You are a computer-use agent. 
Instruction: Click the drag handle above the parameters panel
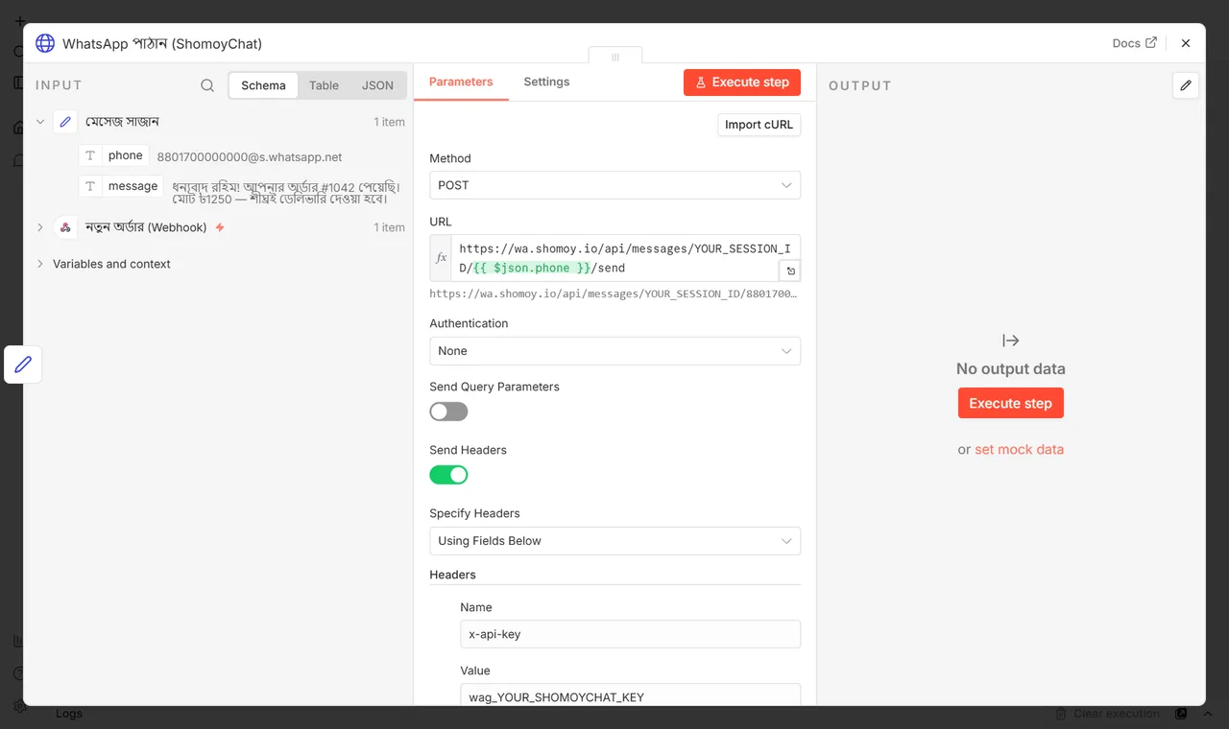(615, 57)
